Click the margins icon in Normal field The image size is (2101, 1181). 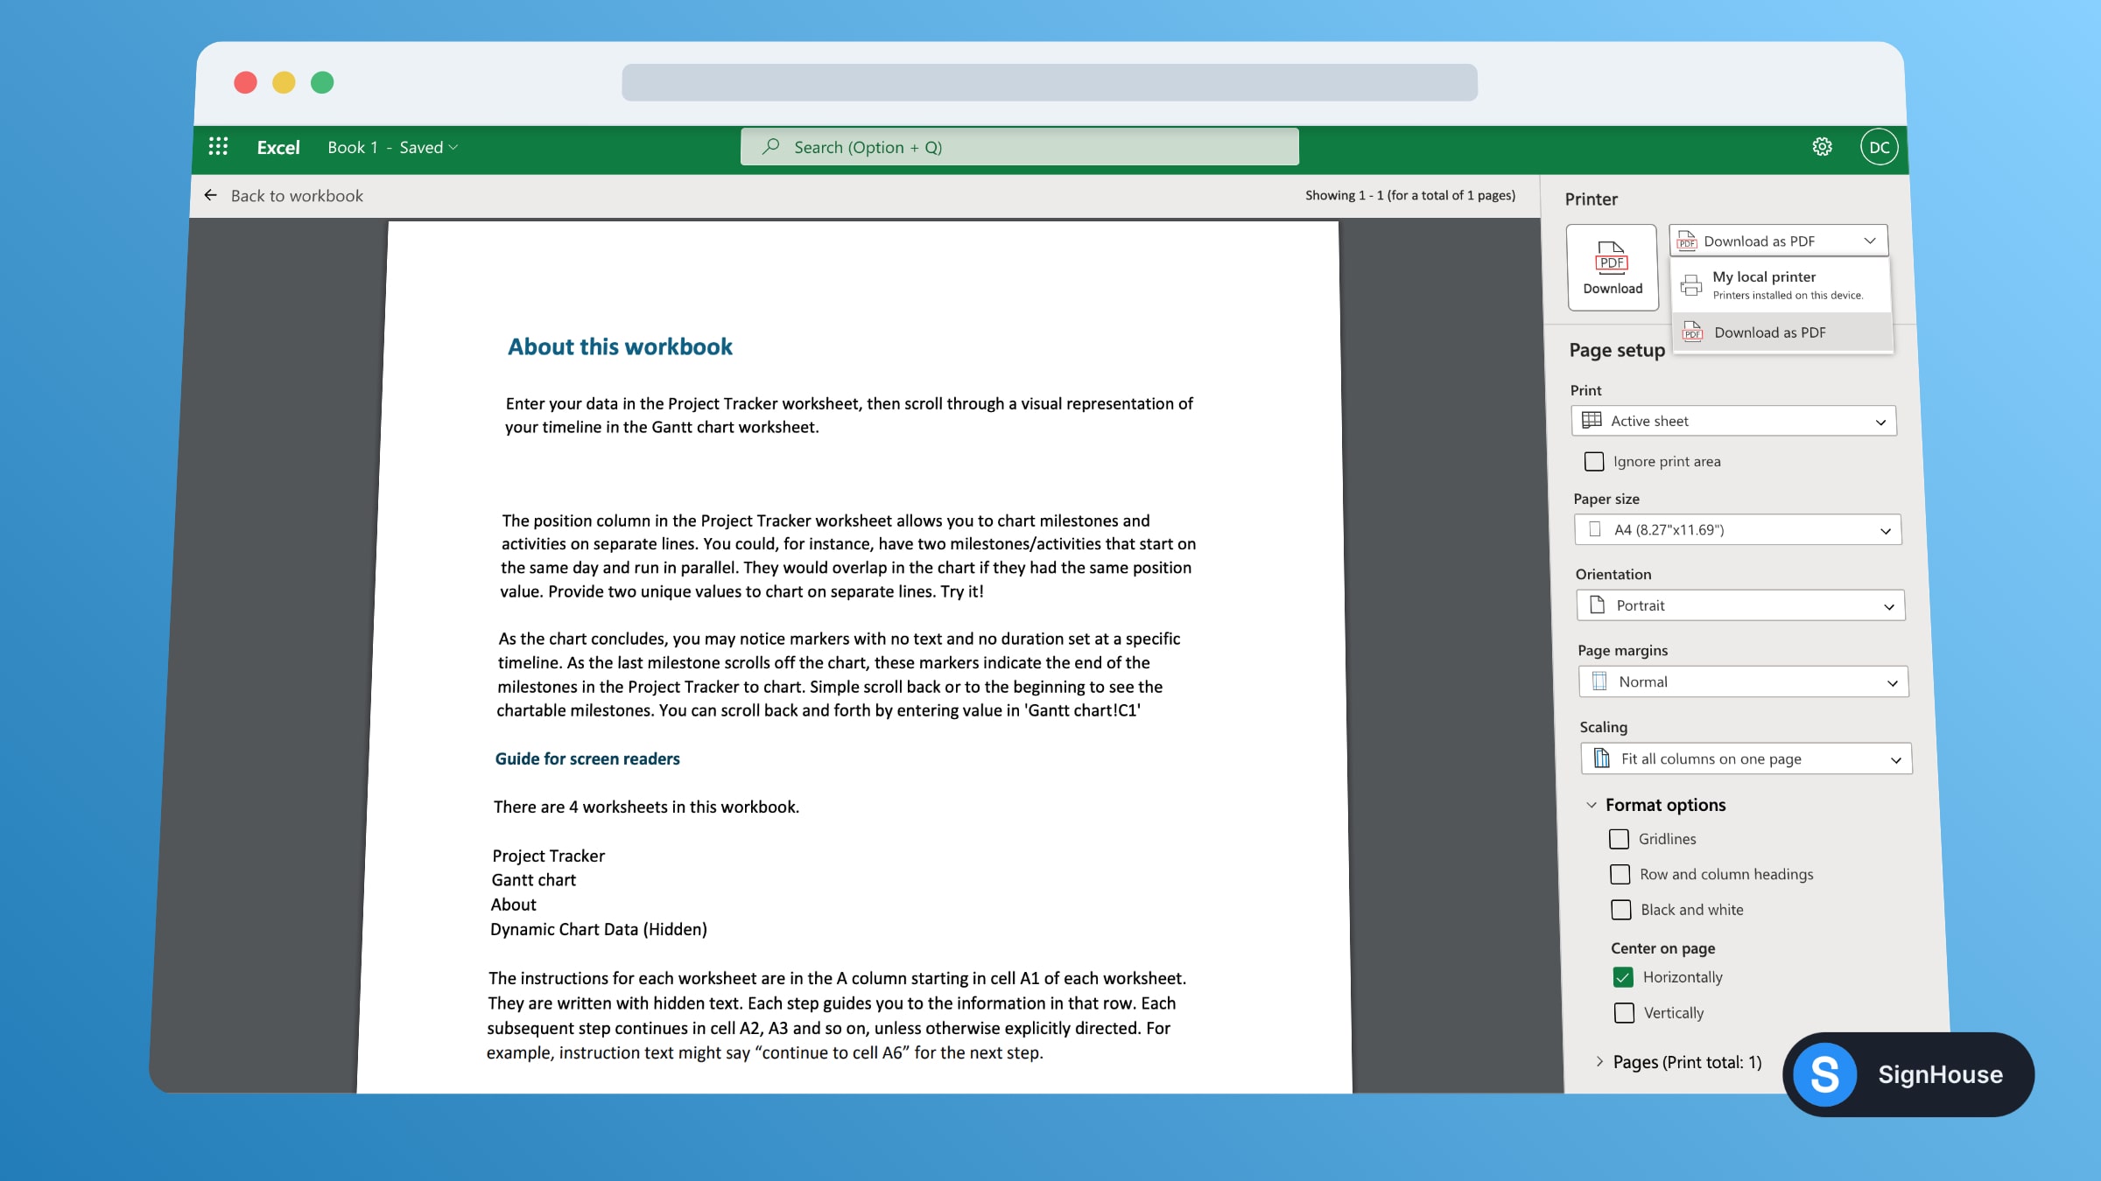tap(1599, 681)
